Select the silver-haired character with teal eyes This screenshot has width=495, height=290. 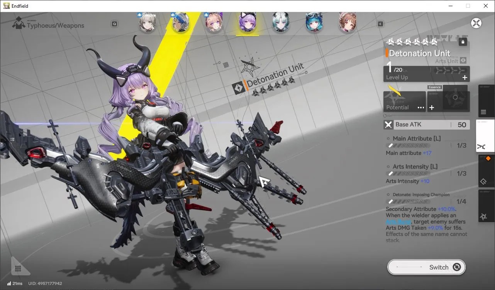tap(281, 22)
